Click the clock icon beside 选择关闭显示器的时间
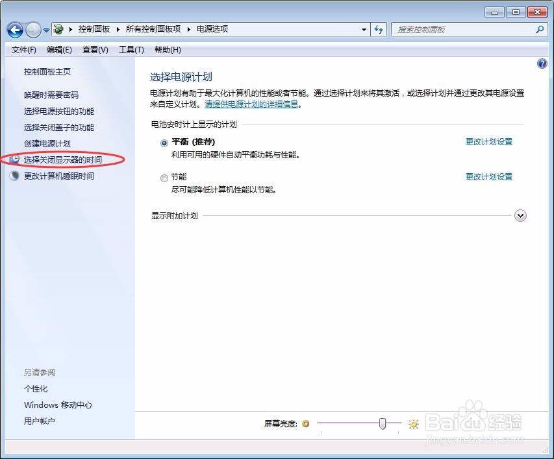 tap(14, 159)
